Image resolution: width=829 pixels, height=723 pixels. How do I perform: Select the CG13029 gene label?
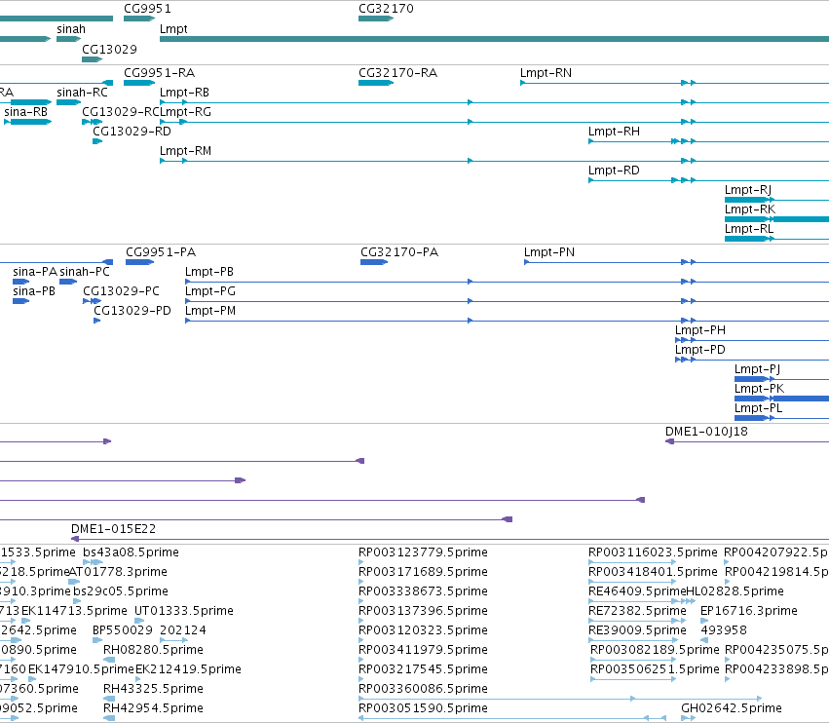tap(109, 49)
